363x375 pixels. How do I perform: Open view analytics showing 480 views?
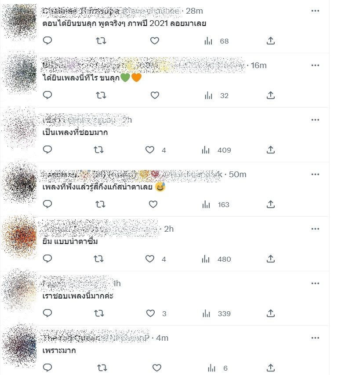click(x=216, y=259)
